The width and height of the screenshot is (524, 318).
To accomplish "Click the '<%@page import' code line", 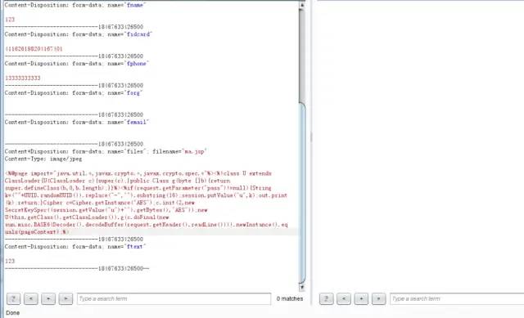I will (x=138, y=173).
